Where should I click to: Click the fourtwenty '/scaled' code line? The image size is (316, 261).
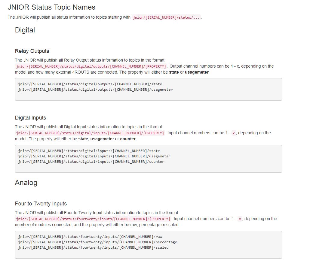click(x=93, y=247)
